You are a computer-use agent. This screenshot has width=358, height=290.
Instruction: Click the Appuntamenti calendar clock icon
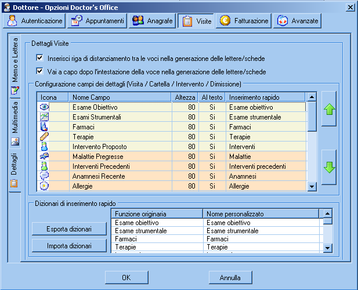[x=77, y=20]
